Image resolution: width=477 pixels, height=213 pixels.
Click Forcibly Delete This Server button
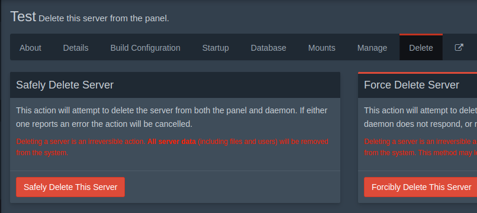click(420, 187)
